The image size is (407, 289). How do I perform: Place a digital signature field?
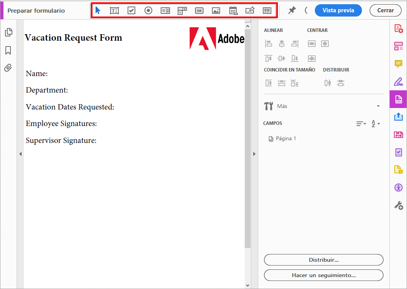[250, 10]
